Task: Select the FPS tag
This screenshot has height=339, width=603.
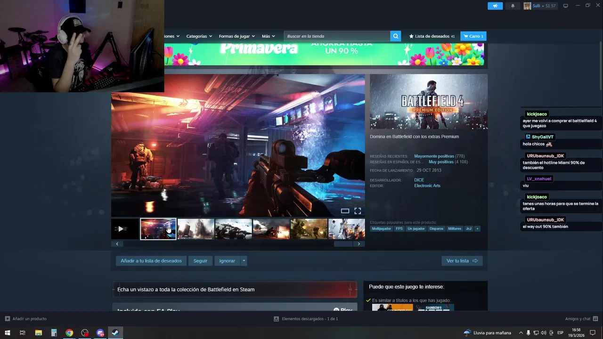Action: (399, 229)
